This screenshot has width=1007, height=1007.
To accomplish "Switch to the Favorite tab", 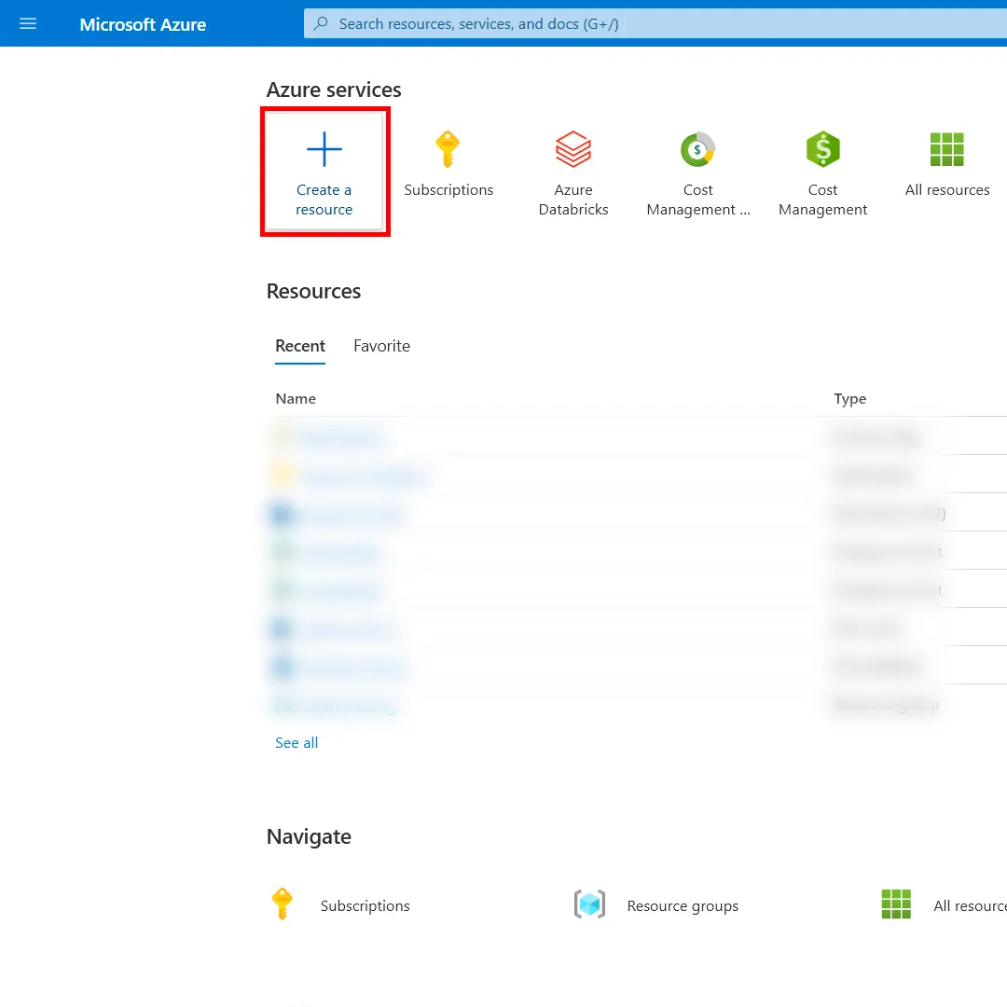I will point(381,345).
